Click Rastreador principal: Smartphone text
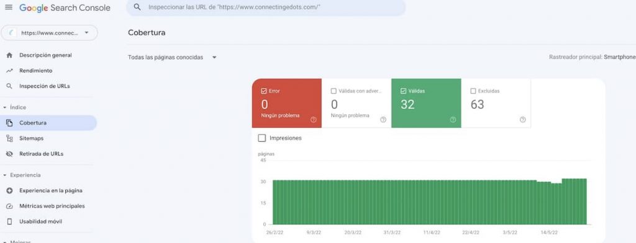This screenshot has height=243, width=636. click(x=592, y=57)
